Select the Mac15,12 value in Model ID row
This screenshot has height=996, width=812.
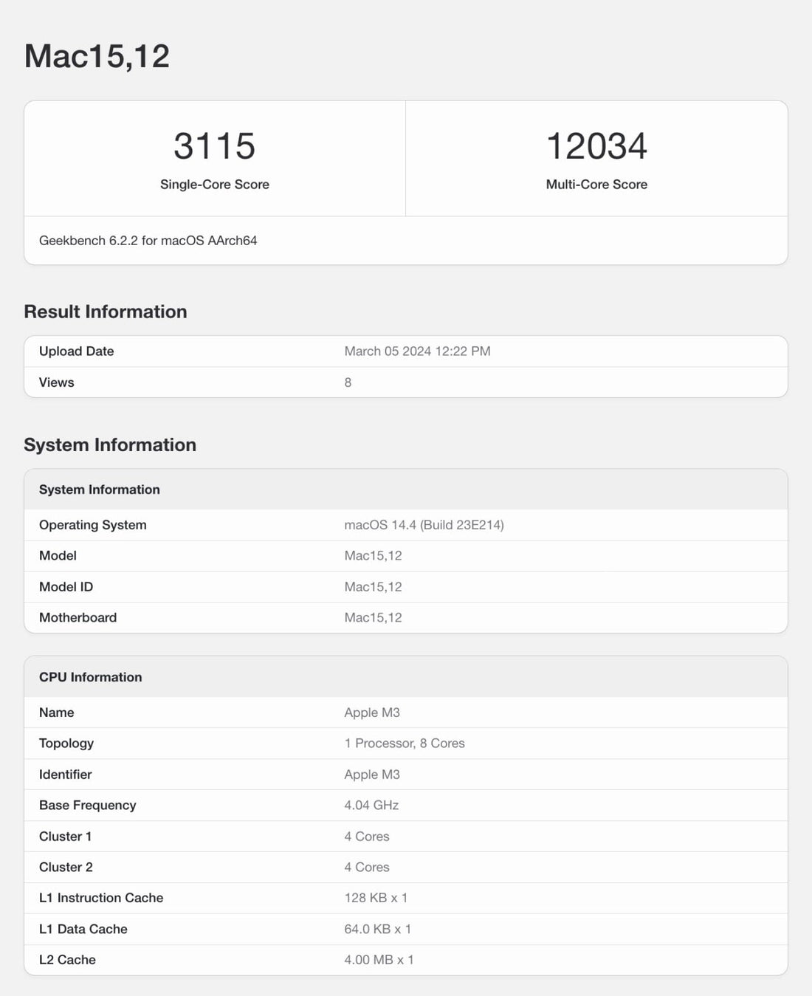point(373,587)
